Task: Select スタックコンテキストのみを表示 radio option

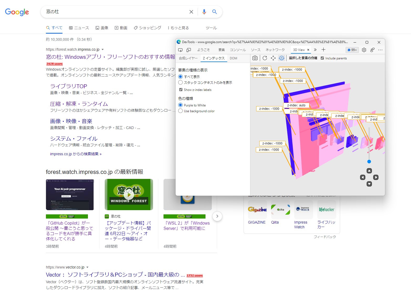Action: (180, 82)
